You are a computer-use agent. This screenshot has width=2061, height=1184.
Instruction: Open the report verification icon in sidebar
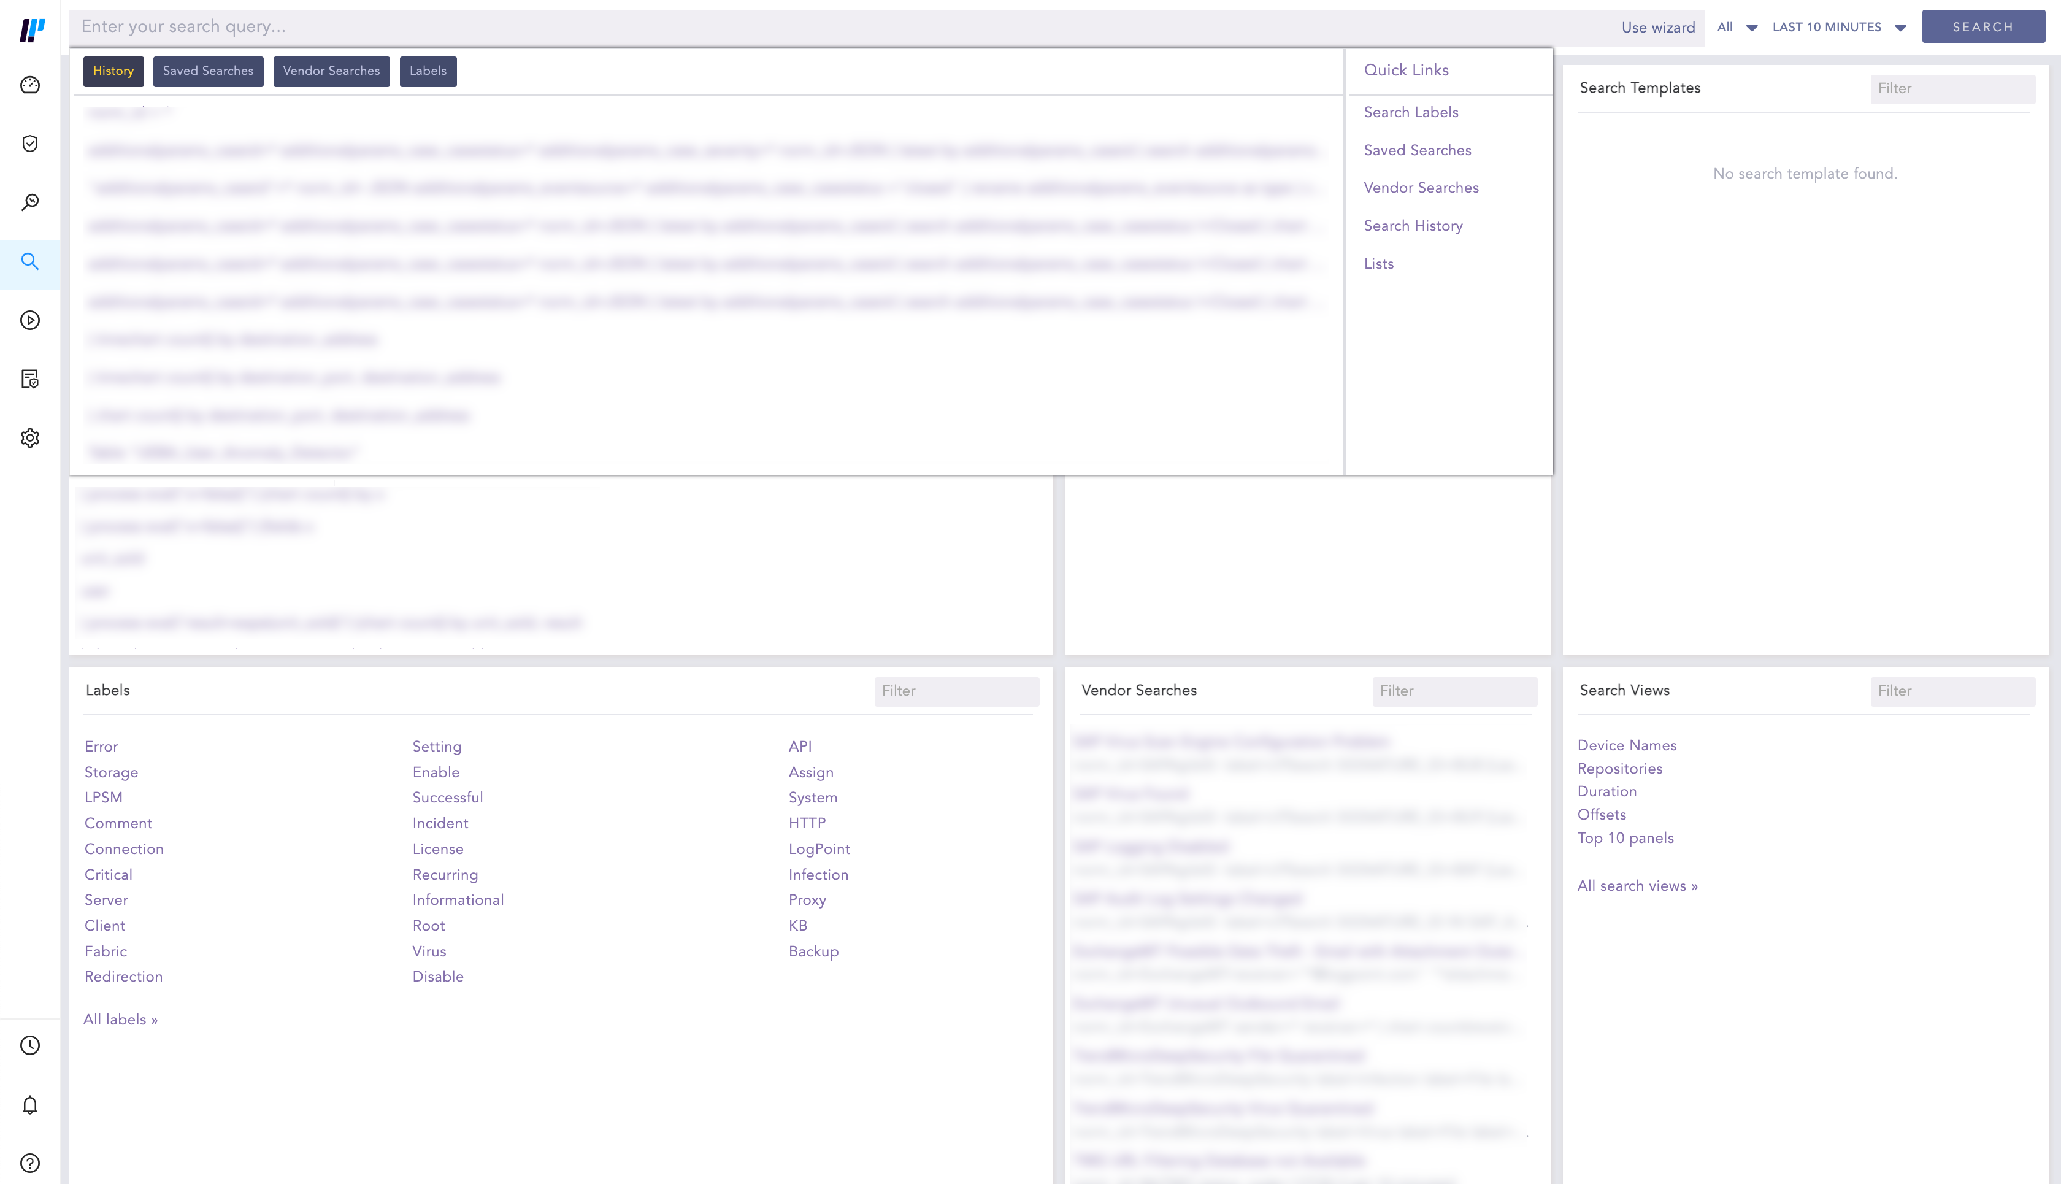[29, 379]
